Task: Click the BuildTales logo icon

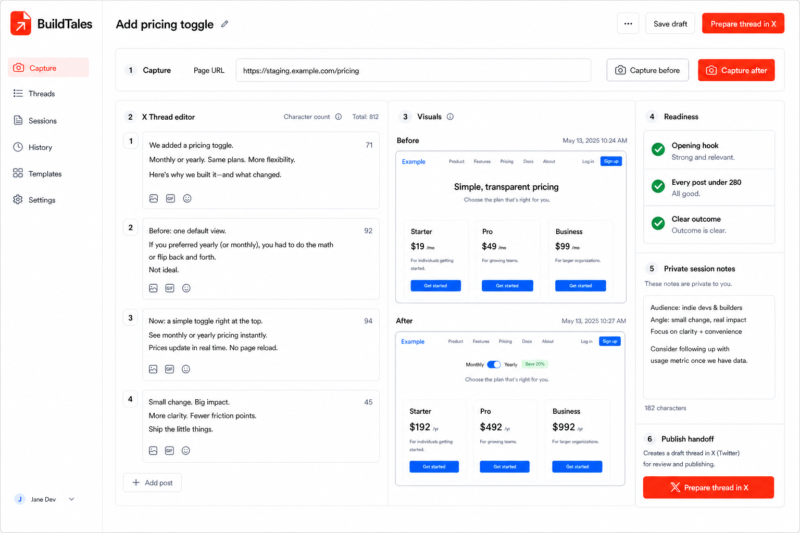Action: (21, 23)
